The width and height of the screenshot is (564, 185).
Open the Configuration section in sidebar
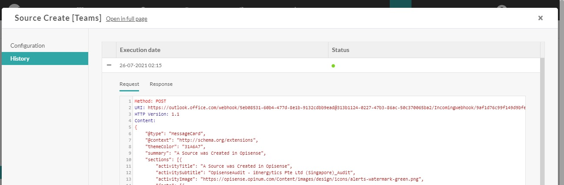[x=27, y=45]
